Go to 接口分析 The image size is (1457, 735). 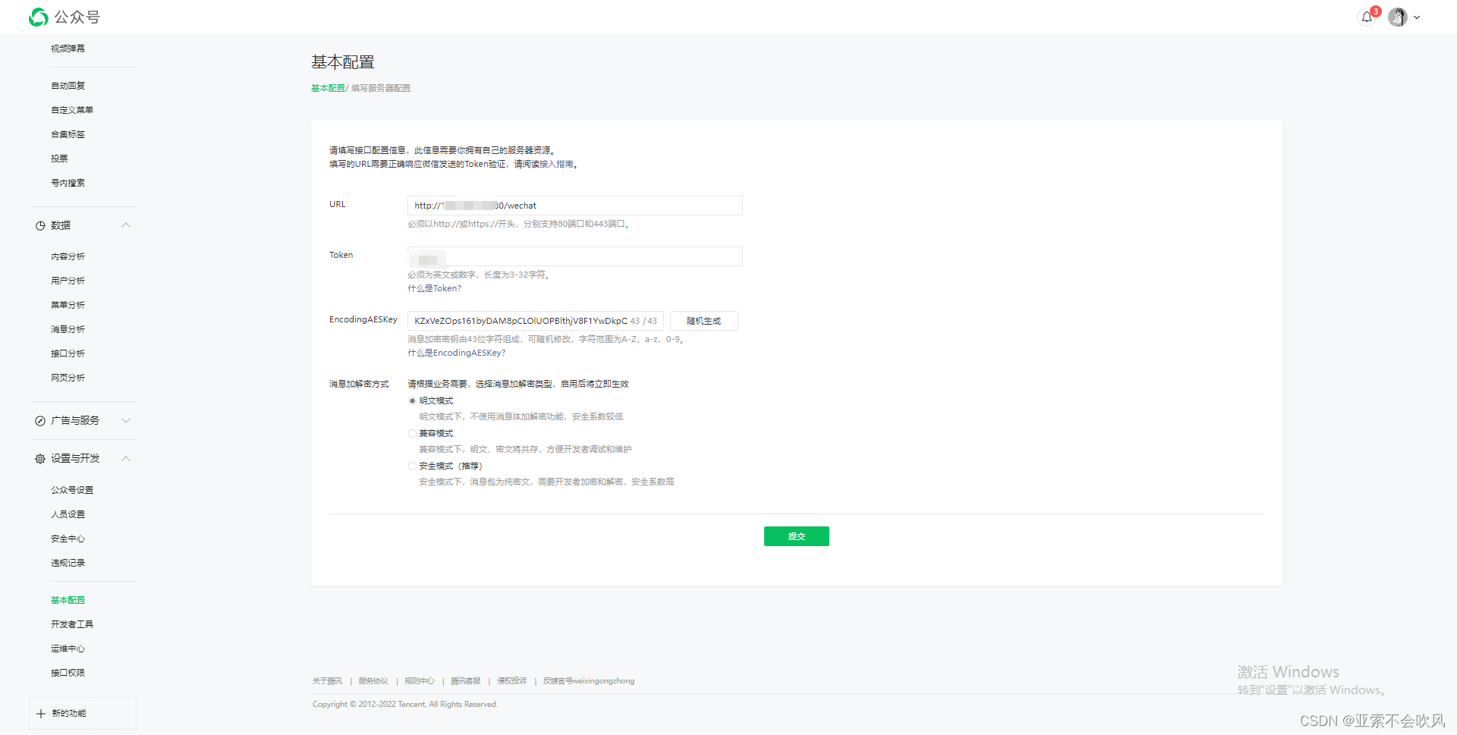(68, 353)
